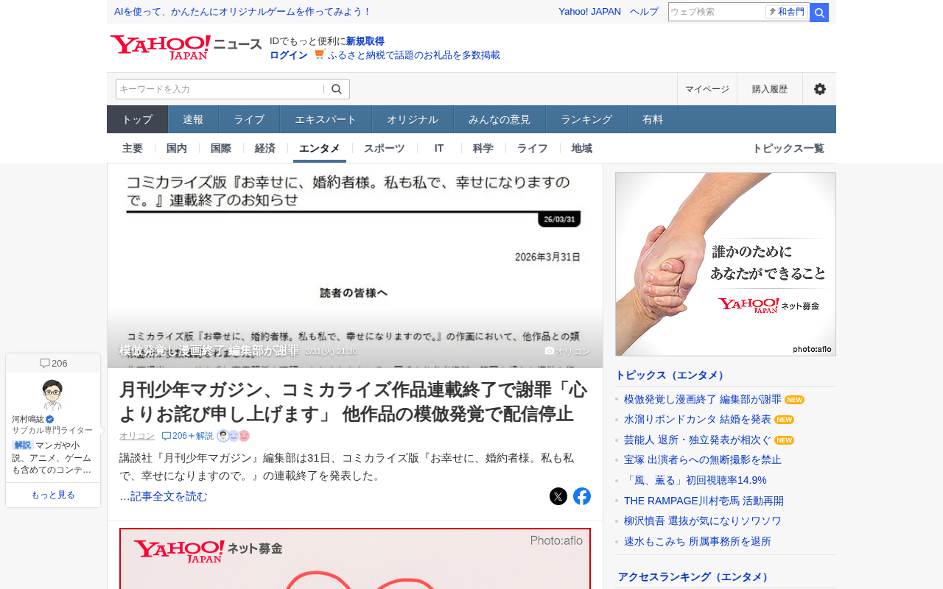Screen dimensions: 943x589
Task: Click the オリコン source link under headline
Action: tap(137, 436)
